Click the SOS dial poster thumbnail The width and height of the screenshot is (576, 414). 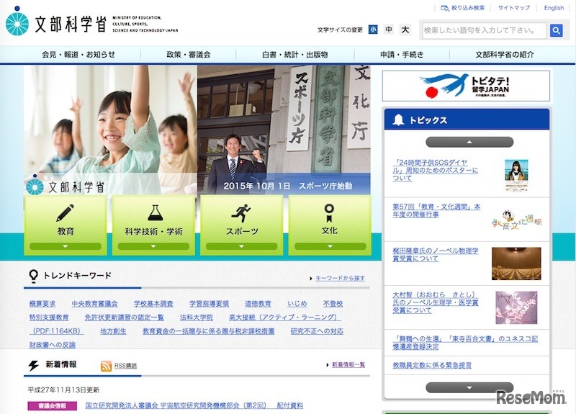point(516,175)
